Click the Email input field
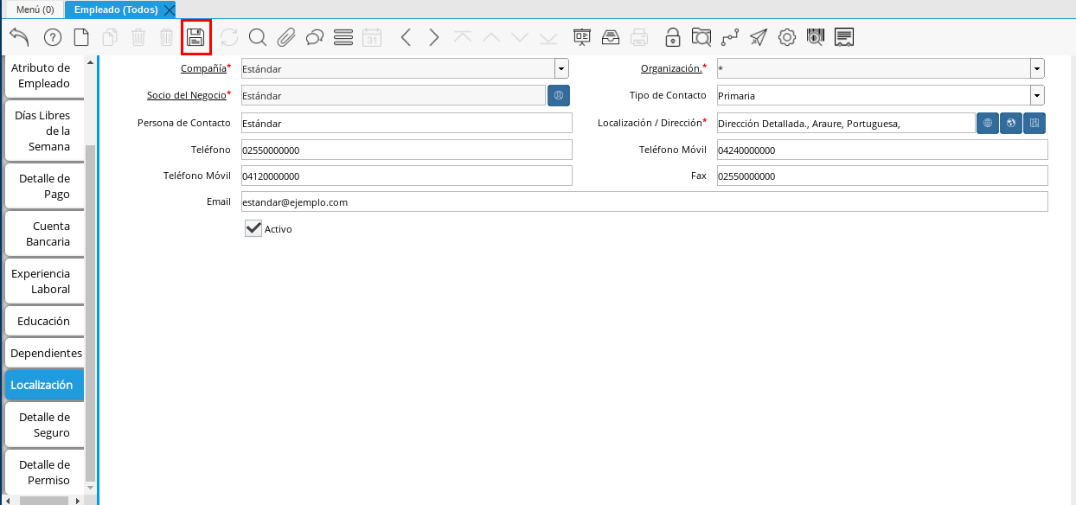Image resolution: width=1076 pixels, height=505 pixels. [644, 201]
